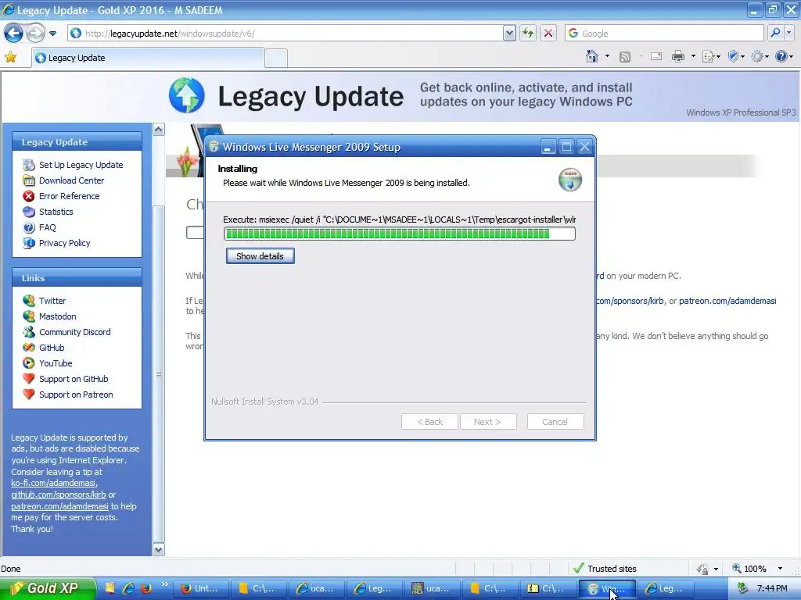Image resolution: width=801 pixels, height=600 pixels.
Task: Click the Twitter link icon
Action: tap(29, 301)
